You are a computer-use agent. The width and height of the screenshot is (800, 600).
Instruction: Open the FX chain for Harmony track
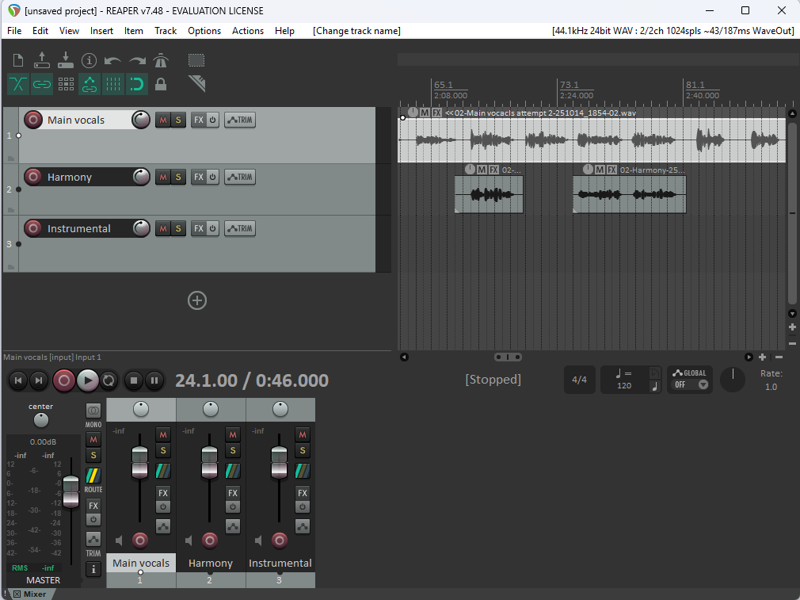pos(199,177)
